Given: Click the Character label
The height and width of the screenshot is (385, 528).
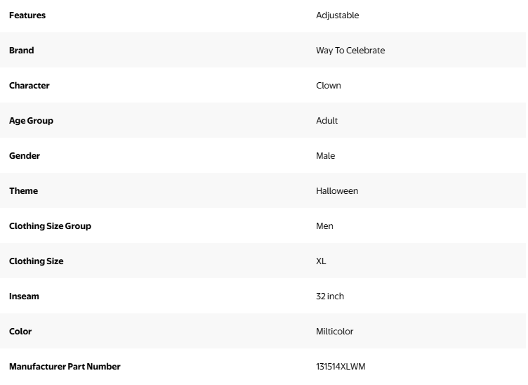Looking at the screenshot, I should 29,86.
